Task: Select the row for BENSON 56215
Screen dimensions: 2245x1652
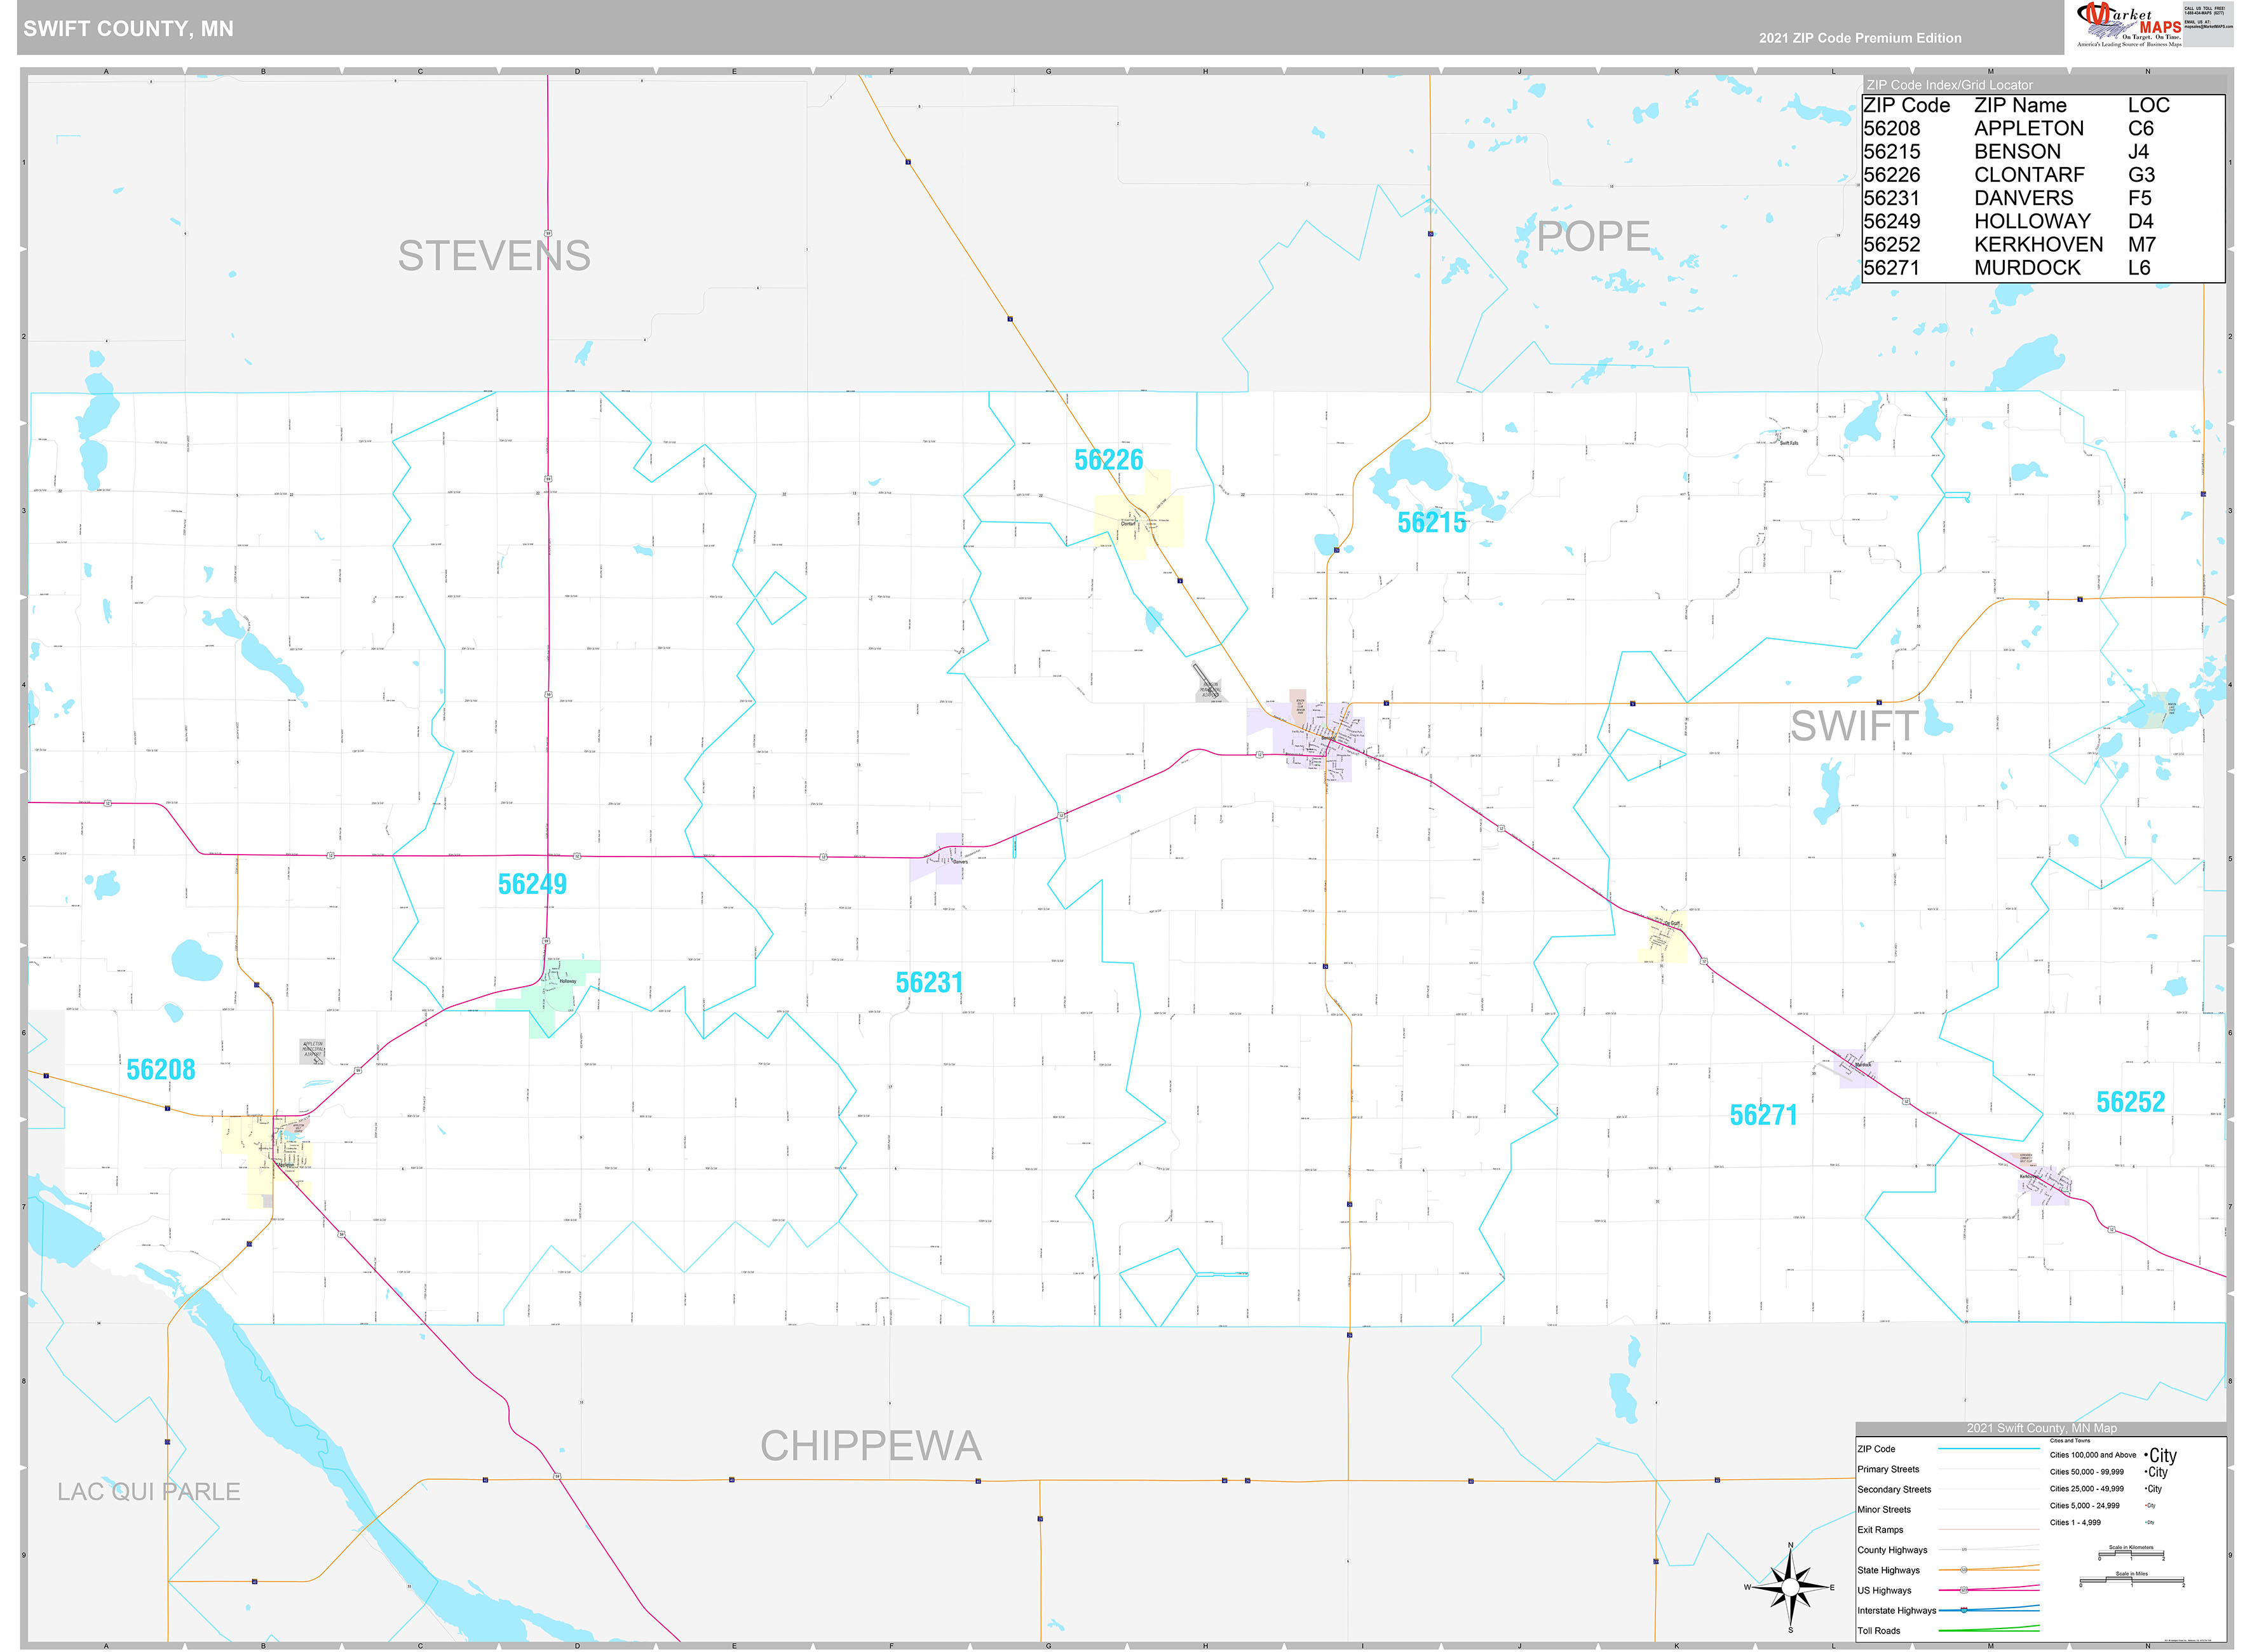Action: coord(1990,151)
